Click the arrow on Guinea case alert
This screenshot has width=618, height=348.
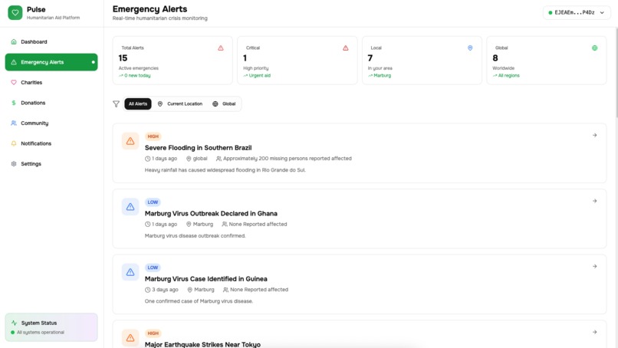[x=594, y=267]
